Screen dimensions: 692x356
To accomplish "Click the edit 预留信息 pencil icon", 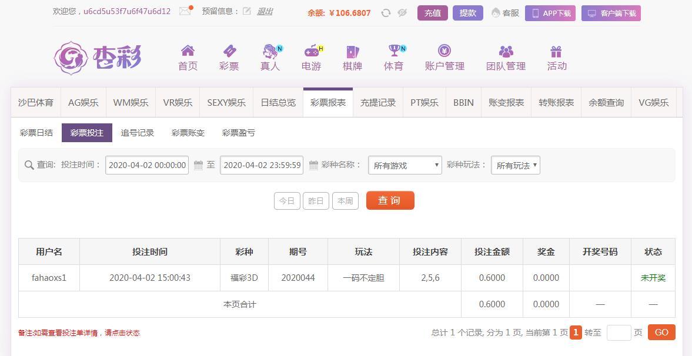I will coord(247,11).
